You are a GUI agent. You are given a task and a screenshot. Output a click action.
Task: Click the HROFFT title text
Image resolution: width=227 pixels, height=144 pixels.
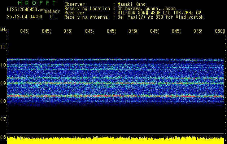coord(37,3)
